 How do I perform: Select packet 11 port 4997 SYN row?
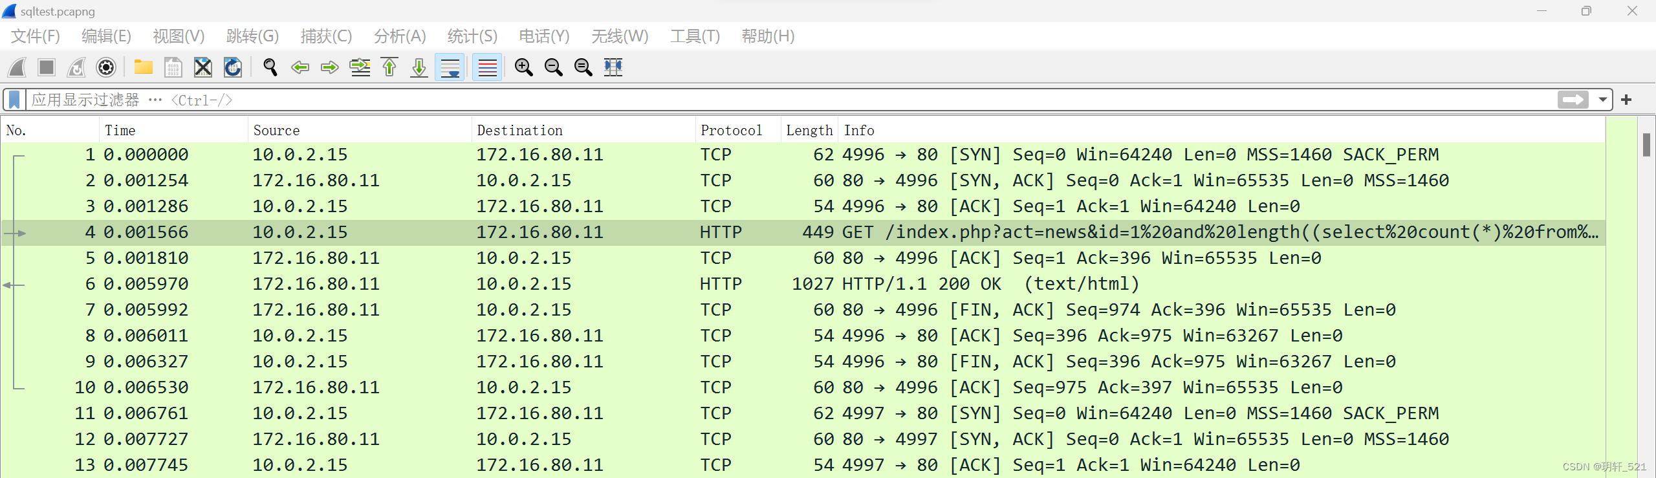tap(803, 414)
